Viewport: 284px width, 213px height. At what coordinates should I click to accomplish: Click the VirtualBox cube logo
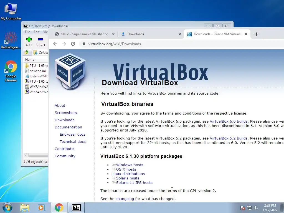click(x=70, y=71)
